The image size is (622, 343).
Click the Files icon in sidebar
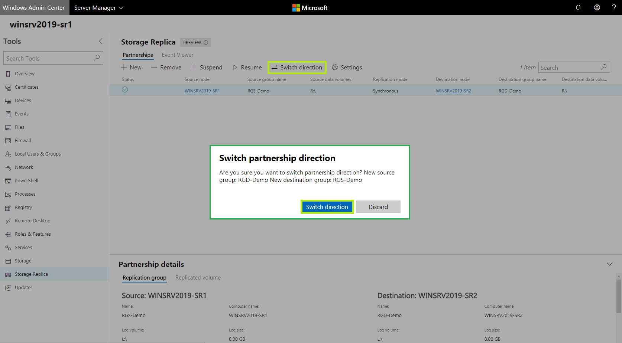(8, 127)
